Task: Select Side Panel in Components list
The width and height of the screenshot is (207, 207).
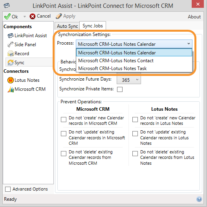Action: click(25, 45)
